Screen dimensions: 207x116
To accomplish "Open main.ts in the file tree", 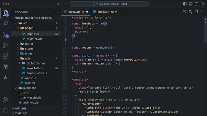I will [36, 83].
